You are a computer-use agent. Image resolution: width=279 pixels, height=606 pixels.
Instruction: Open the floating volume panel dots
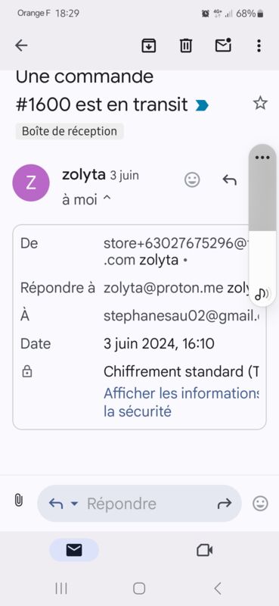tap(262, 158)
